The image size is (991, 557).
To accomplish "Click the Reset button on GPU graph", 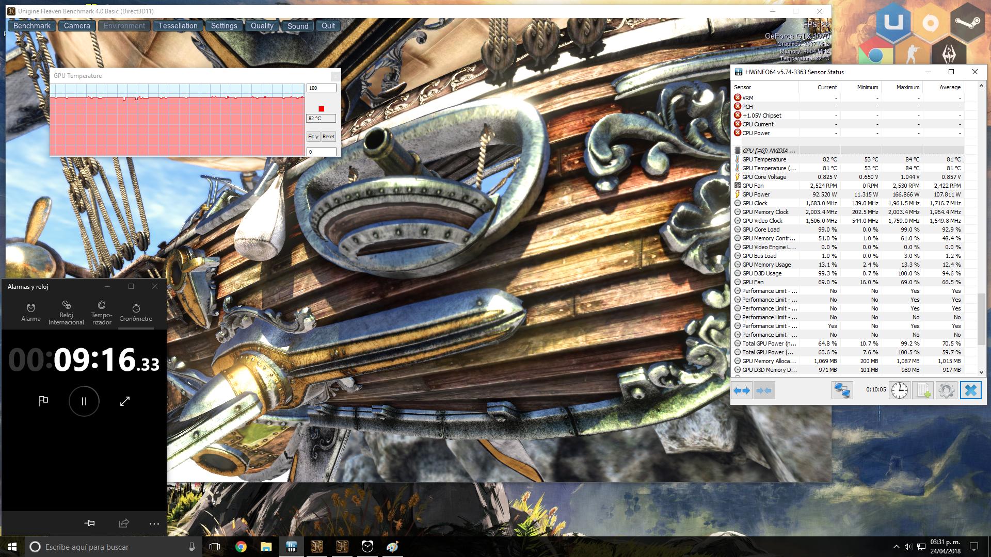I will click(x=328, y=137).
